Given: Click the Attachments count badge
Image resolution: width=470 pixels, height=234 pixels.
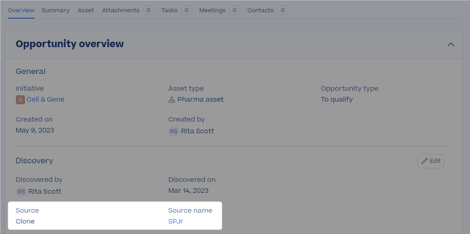Looking at the screenshot, I should coord(149,10).
